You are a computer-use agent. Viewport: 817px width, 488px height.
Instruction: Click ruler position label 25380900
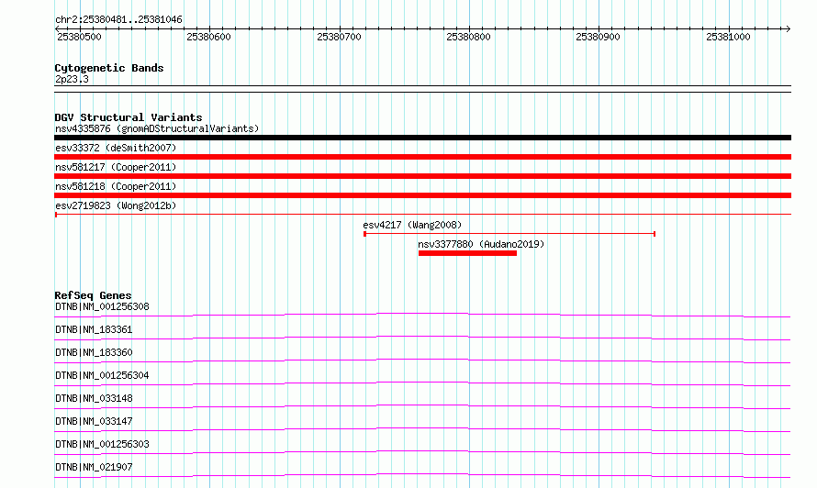[598, 37]
